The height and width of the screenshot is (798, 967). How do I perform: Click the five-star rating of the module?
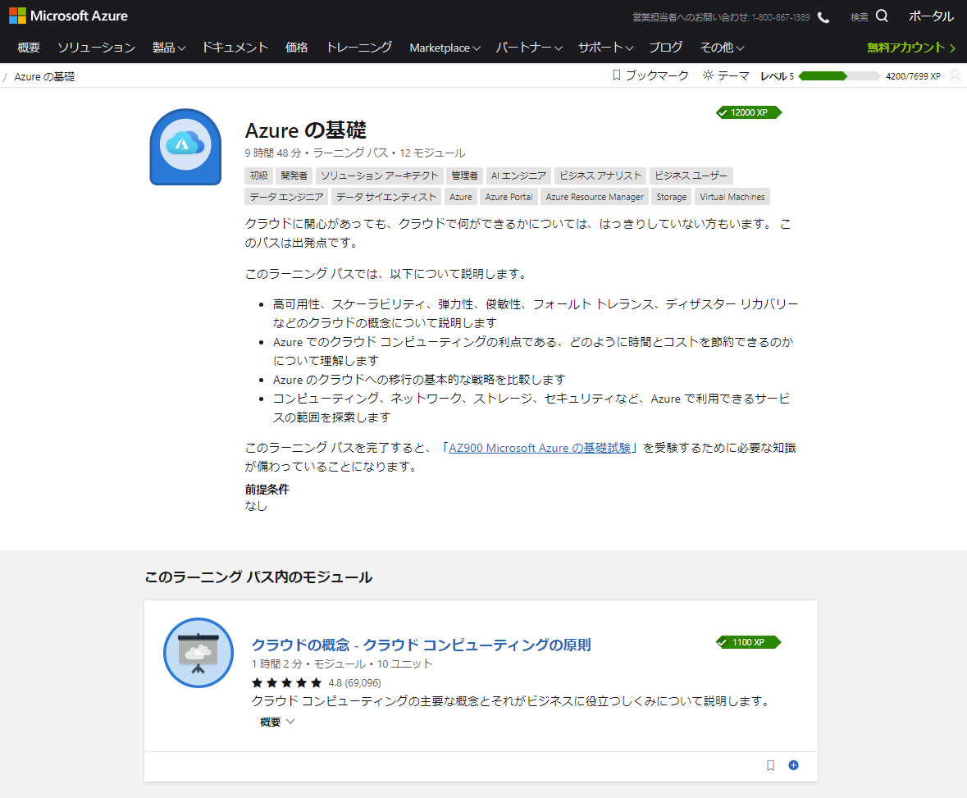point(287,682)
